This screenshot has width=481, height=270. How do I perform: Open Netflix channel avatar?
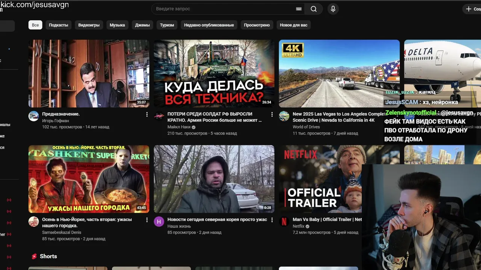pyautogui.click(x=284, y=221)
